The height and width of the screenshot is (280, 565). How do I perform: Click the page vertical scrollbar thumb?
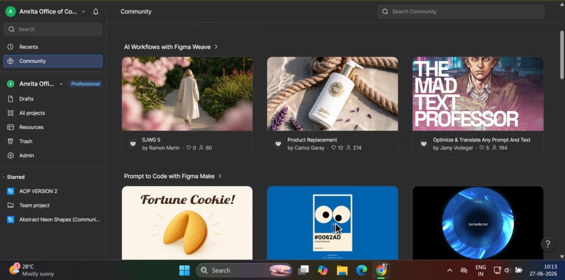pos(562,55)
